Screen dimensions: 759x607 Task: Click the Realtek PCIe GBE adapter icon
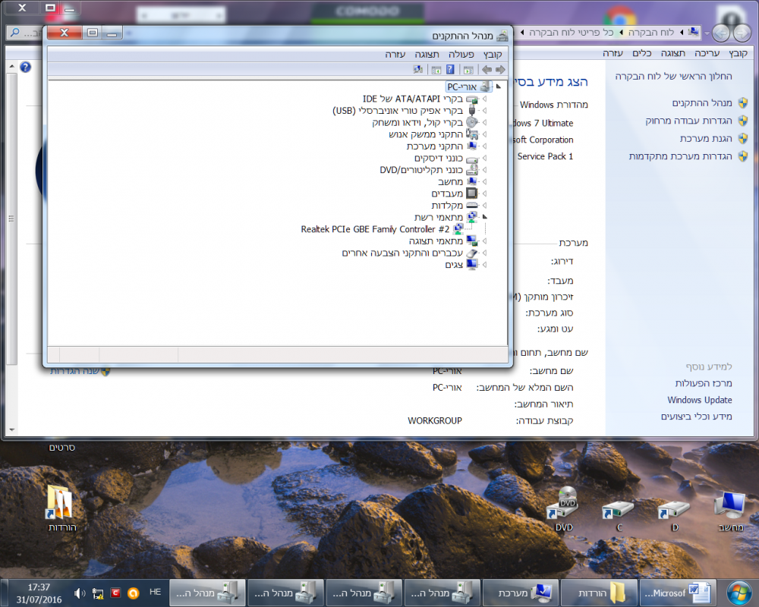(458, 229)
